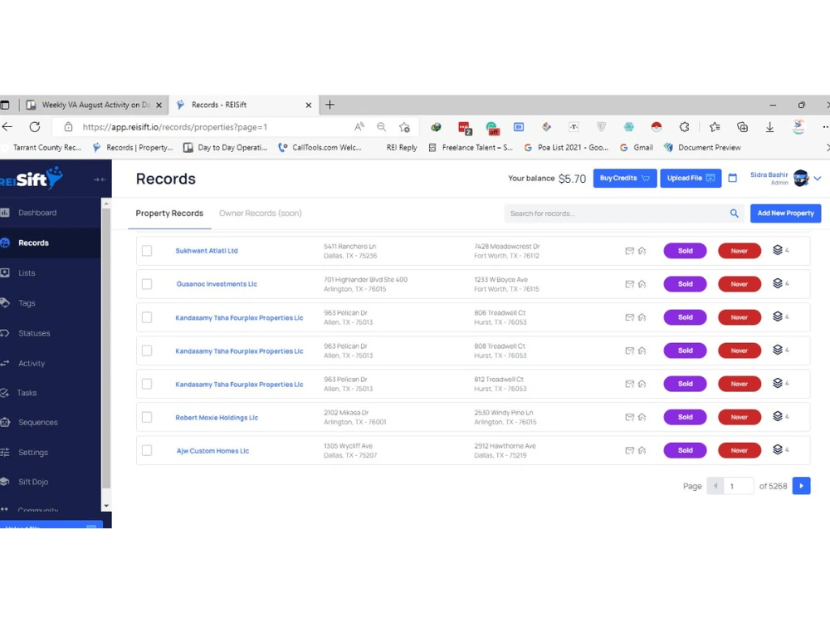The width and height of the screenshot is (830, 623).
Task: Open Robert Moxie Holdings Llc record
Action: (217, 418)
